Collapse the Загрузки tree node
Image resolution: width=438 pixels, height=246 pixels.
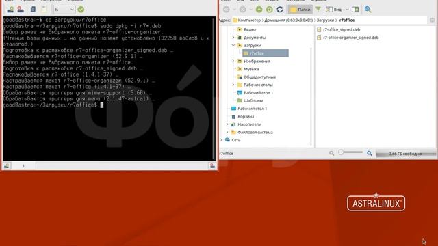pos(233,45)
